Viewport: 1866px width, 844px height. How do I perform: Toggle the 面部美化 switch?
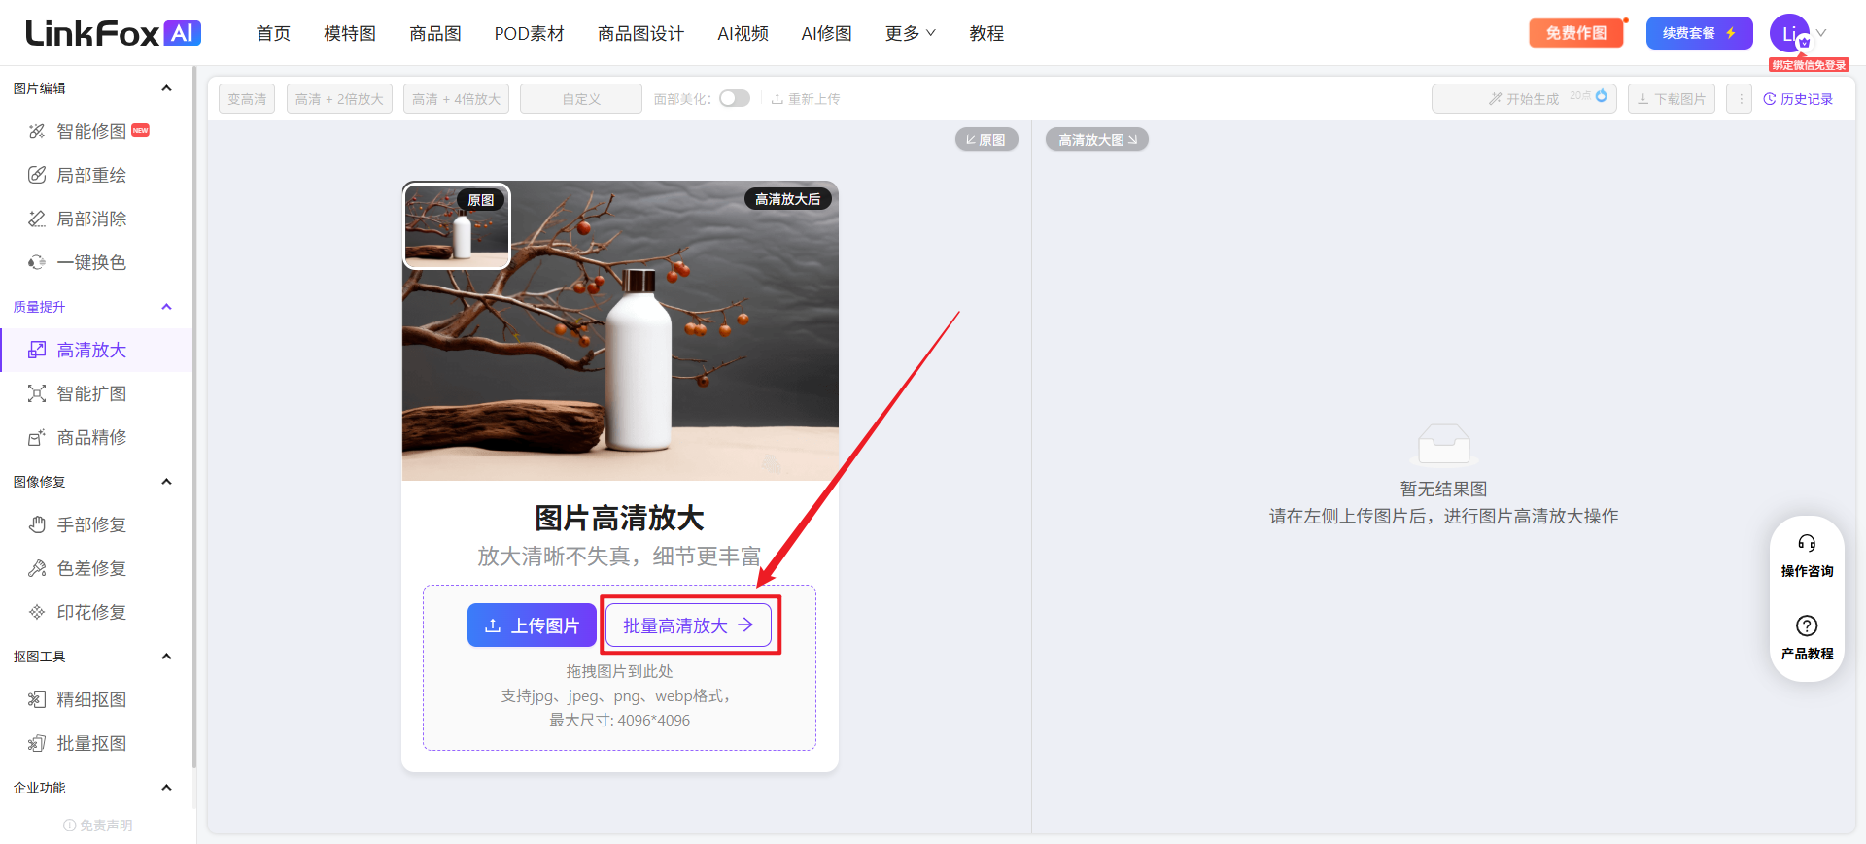pos(735,98)
